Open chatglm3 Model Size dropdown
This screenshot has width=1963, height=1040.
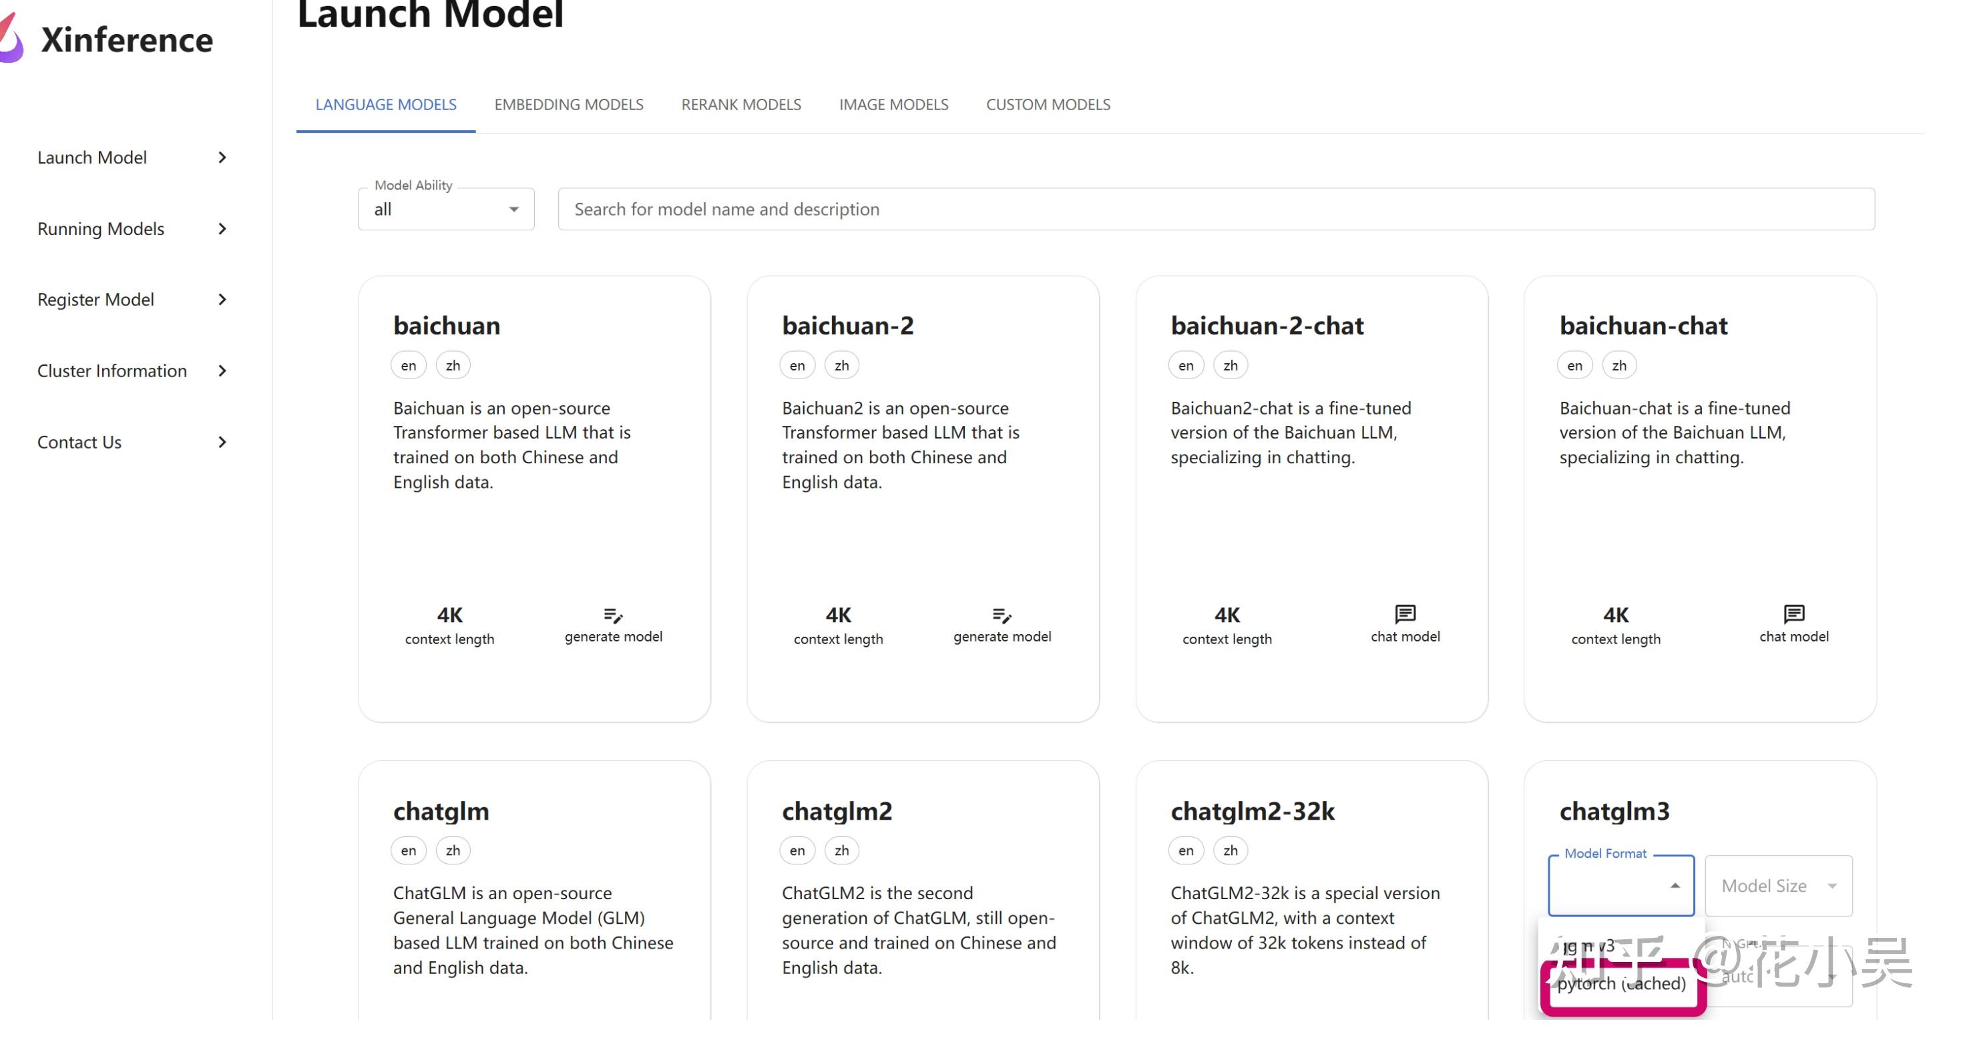pyautogui.click(x=1779, y=885)
